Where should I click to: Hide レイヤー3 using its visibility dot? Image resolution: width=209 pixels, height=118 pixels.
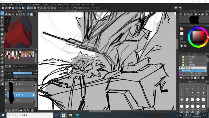click(x=6, y=100)
